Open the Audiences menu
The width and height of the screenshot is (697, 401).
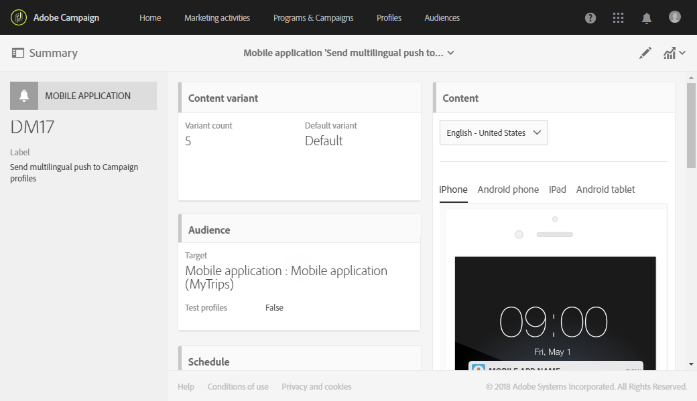click(442, 18)
